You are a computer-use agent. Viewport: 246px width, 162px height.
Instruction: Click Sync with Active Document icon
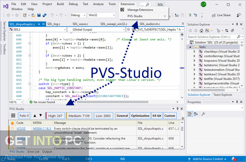click(227, 31)
